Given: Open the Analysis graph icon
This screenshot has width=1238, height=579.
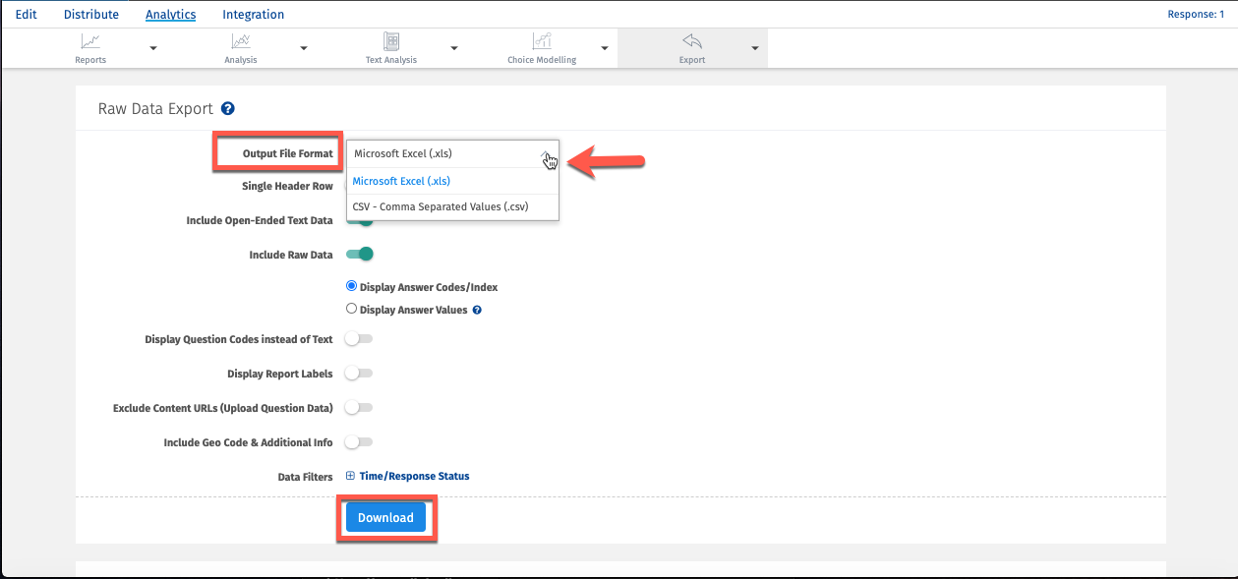Looking at the screenshot, I should pyautogui.click(x=241, y=41).
